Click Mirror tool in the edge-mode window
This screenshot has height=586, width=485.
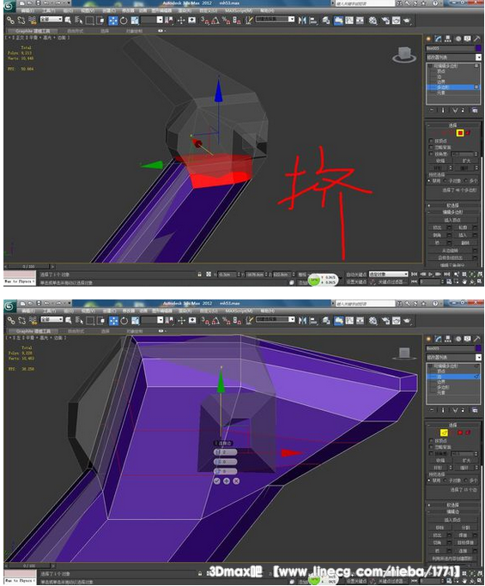[x=302, y=320]
